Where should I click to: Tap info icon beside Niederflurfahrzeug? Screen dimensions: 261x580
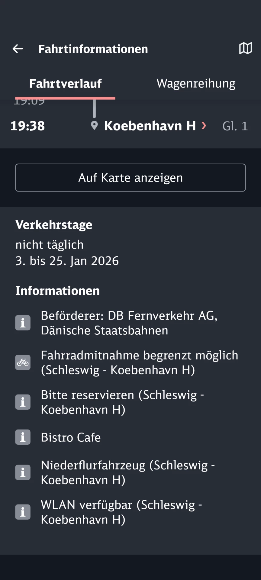(23, 472)
